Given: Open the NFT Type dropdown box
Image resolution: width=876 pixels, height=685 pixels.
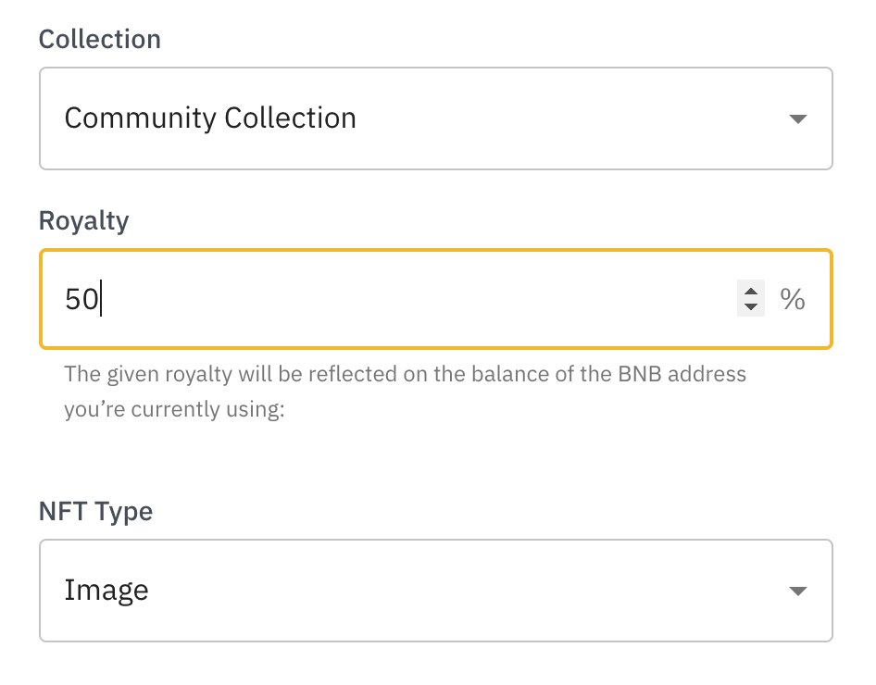Looking at the screenshot, I should [x=436, y=591].
